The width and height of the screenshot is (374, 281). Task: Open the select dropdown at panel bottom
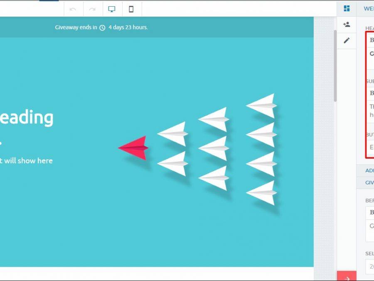[370, 266]
